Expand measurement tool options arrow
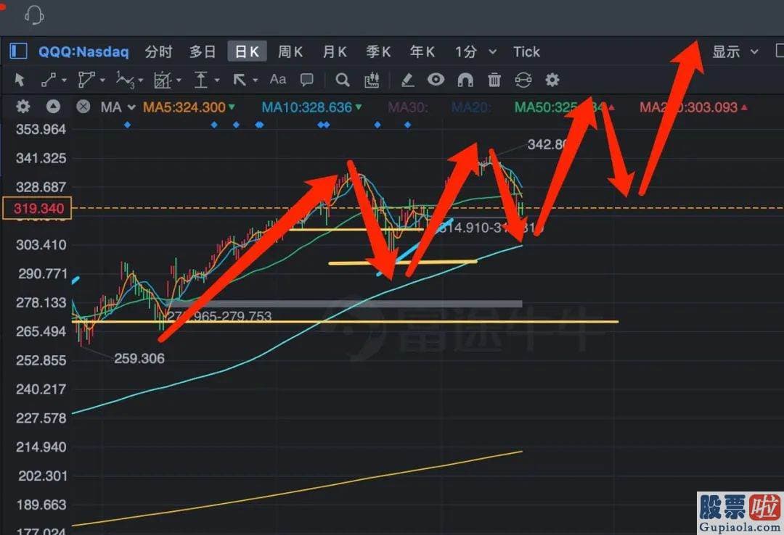This screenshot has width=784, height=535. coord(179,80)
